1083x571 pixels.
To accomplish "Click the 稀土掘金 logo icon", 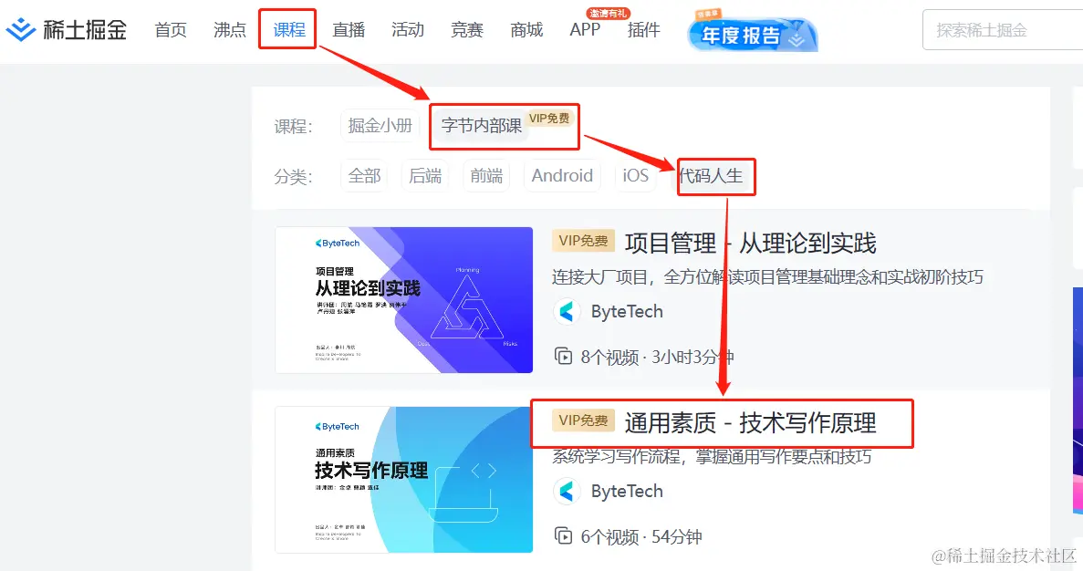I will click(x=20, y=29).
